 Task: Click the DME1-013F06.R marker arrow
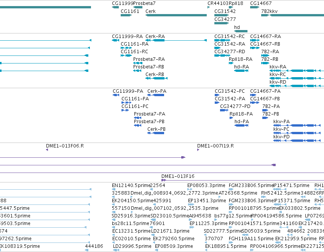(x=47, y=150)
